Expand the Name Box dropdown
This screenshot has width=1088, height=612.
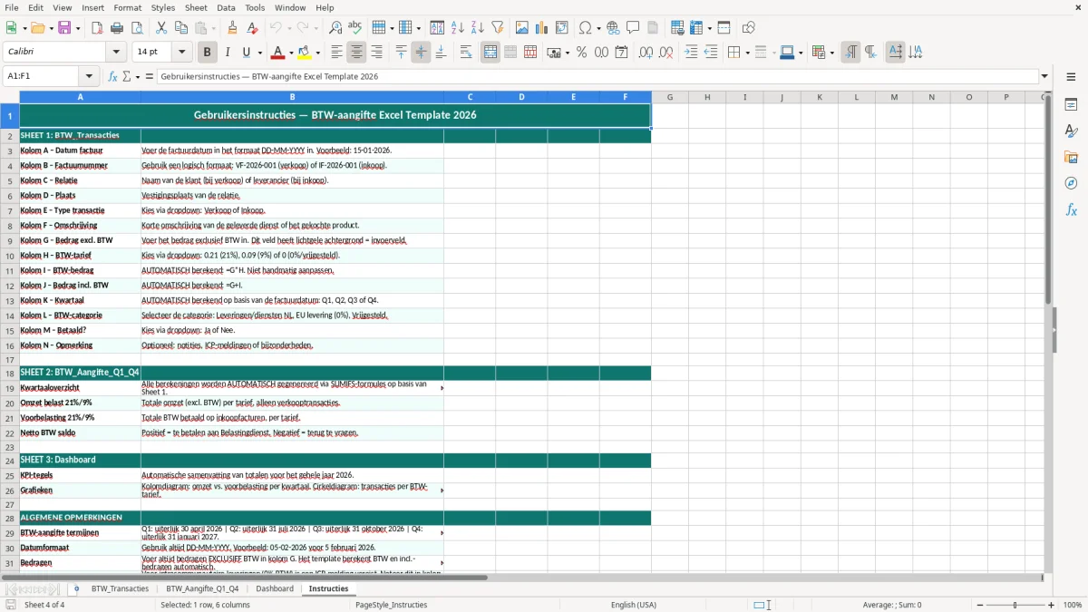89,77
